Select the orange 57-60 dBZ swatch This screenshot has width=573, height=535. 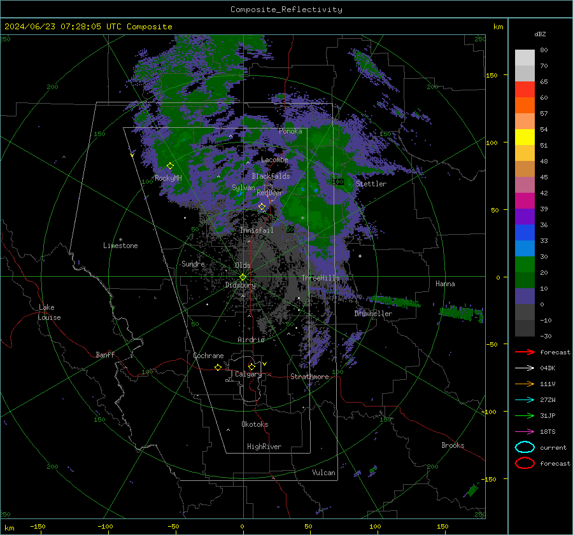click(x=525, y=106)
